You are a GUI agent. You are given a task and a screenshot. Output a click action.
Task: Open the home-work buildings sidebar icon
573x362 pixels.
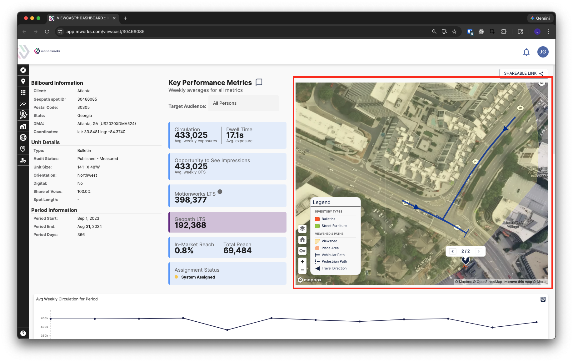tap(23, 126)
